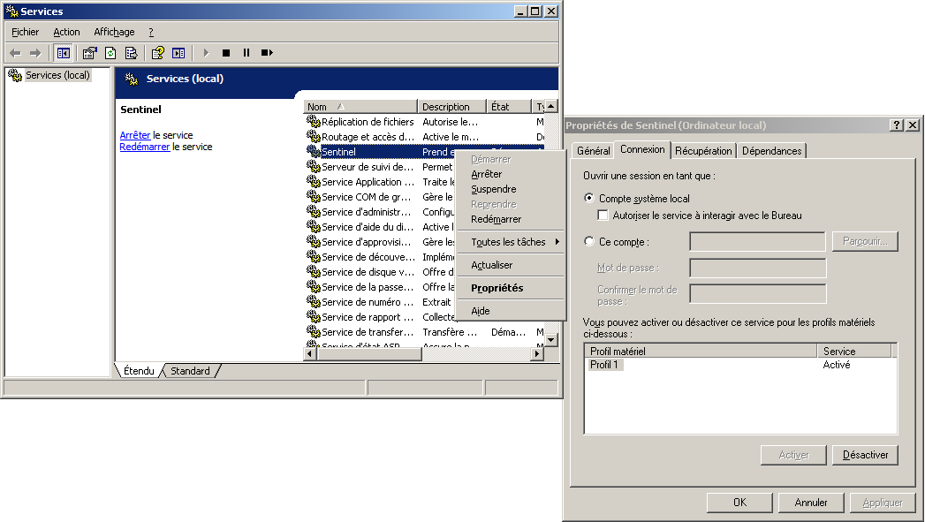Toggle the action pane toolbar icon
925x522 pixels.
(x=178, y=53)
